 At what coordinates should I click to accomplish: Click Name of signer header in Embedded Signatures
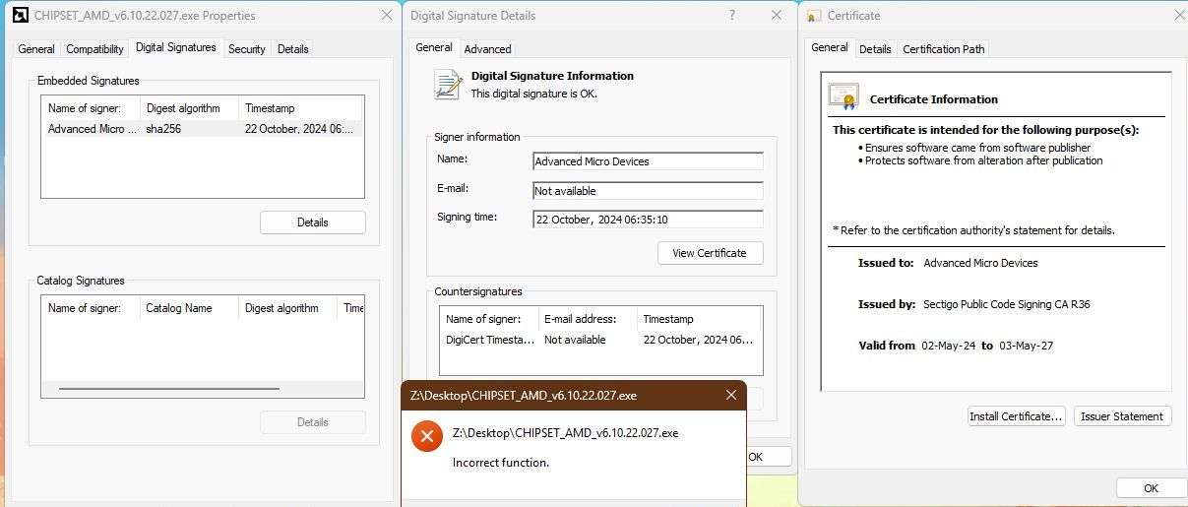tap(91, 108)
